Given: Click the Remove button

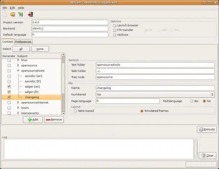Looking at the screenshot, I should click(54, 120).
